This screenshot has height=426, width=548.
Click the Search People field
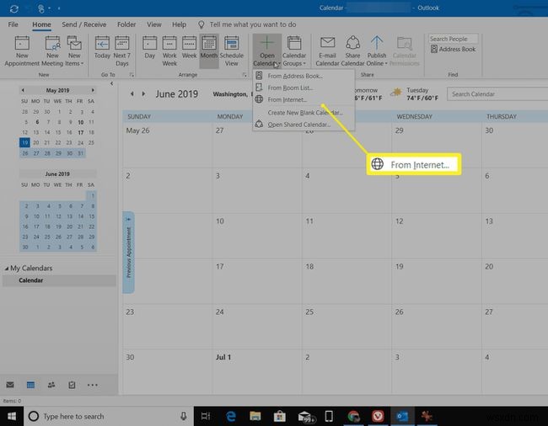[454, 39]
